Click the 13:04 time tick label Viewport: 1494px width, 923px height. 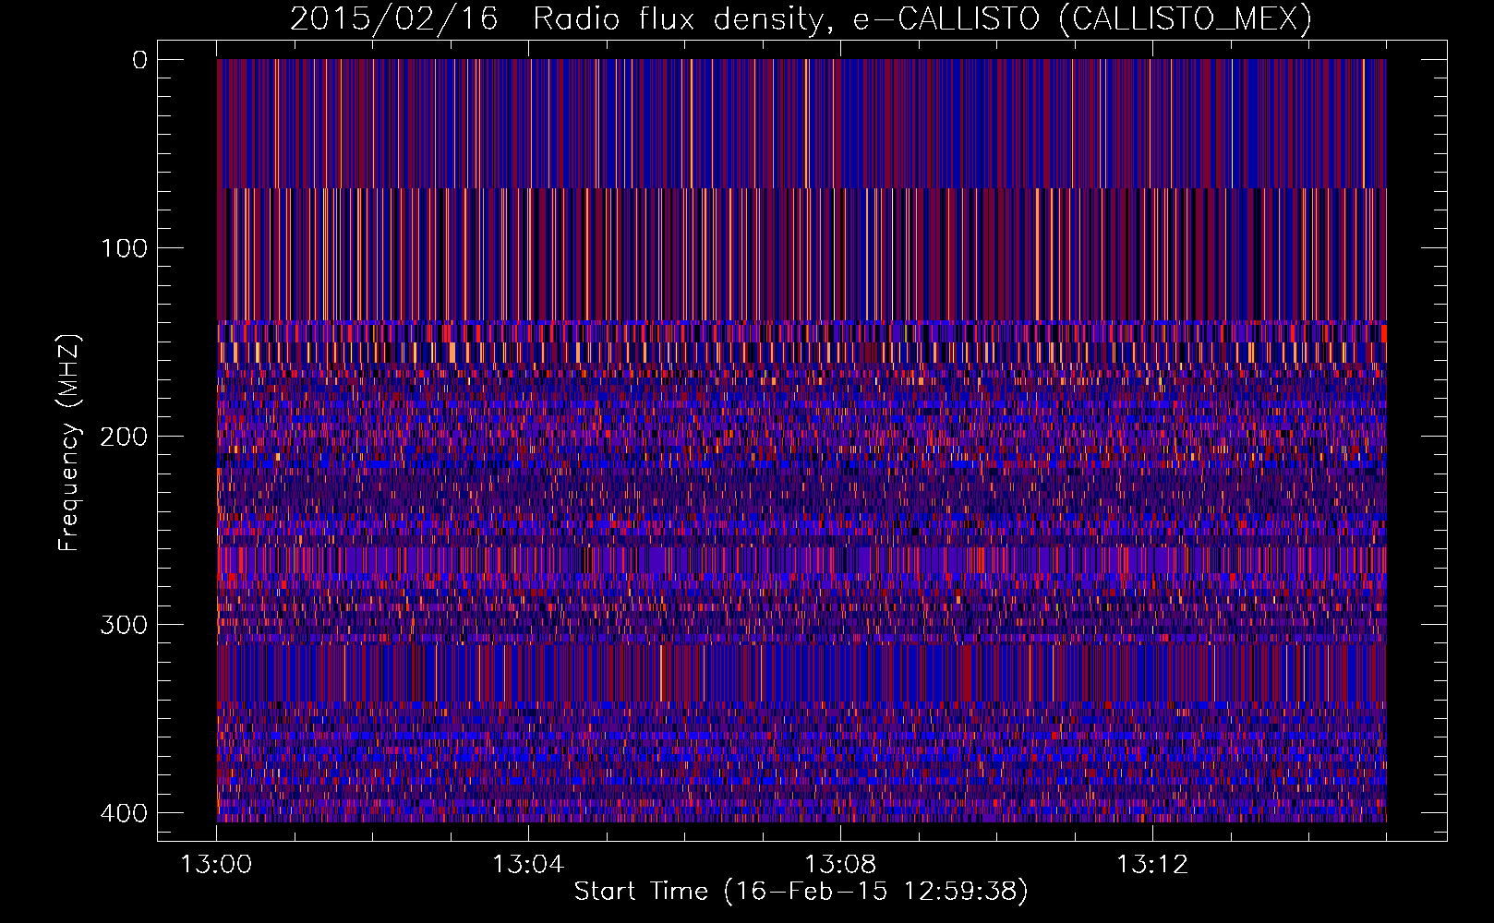coord(528,865)
